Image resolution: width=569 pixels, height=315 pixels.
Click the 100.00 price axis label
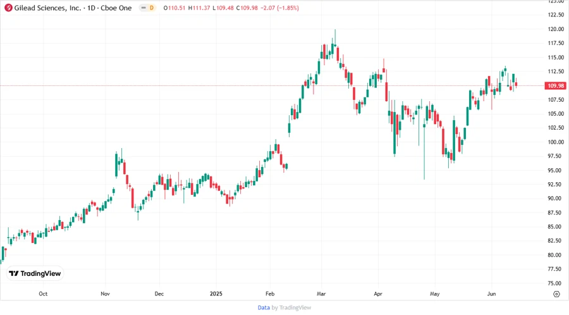coord(556,142)
